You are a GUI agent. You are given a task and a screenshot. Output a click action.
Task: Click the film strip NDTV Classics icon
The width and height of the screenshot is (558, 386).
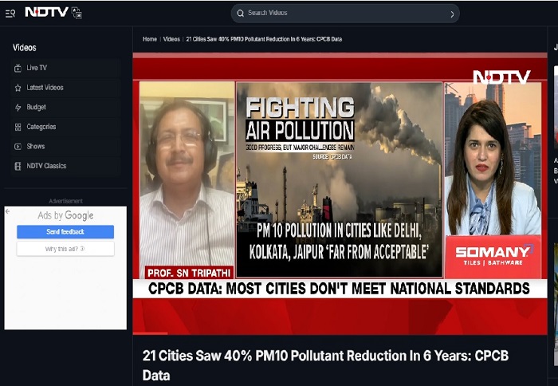click(18, 166)
